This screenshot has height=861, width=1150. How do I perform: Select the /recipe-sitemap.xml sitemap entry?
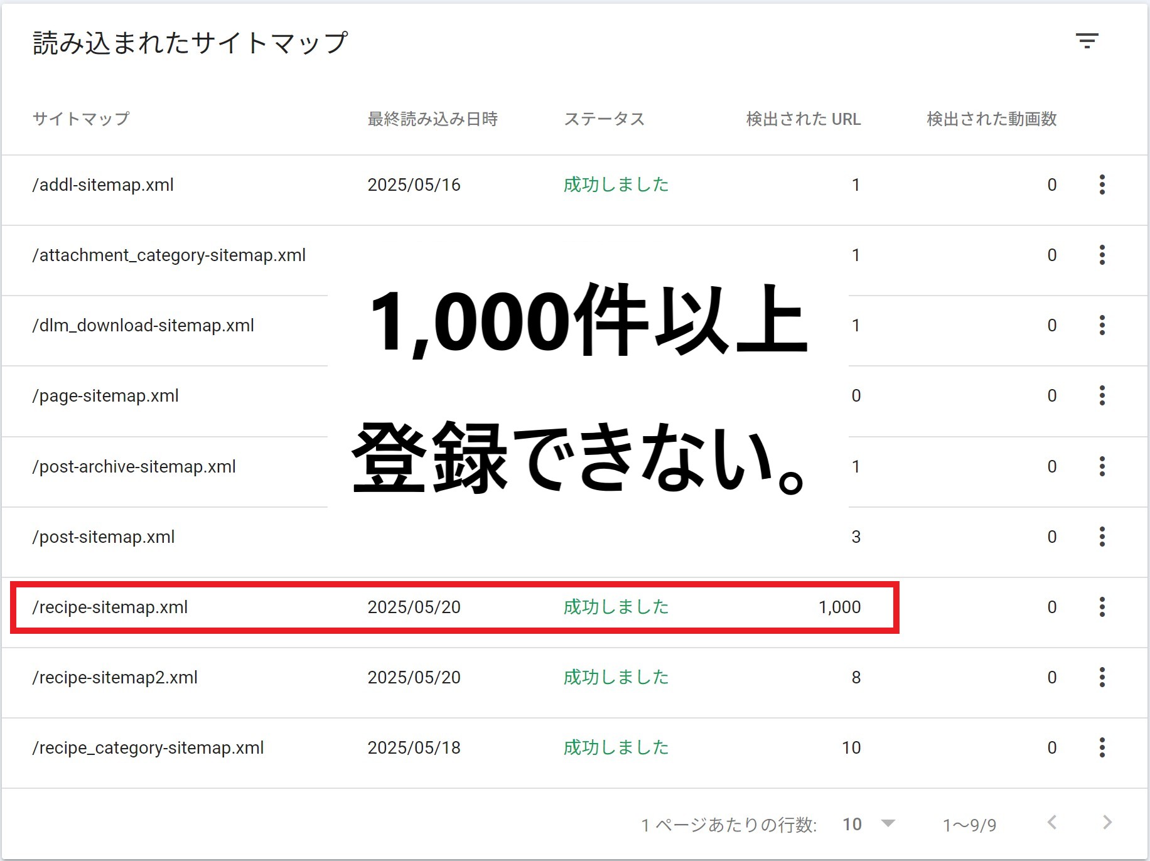[110, 607]
